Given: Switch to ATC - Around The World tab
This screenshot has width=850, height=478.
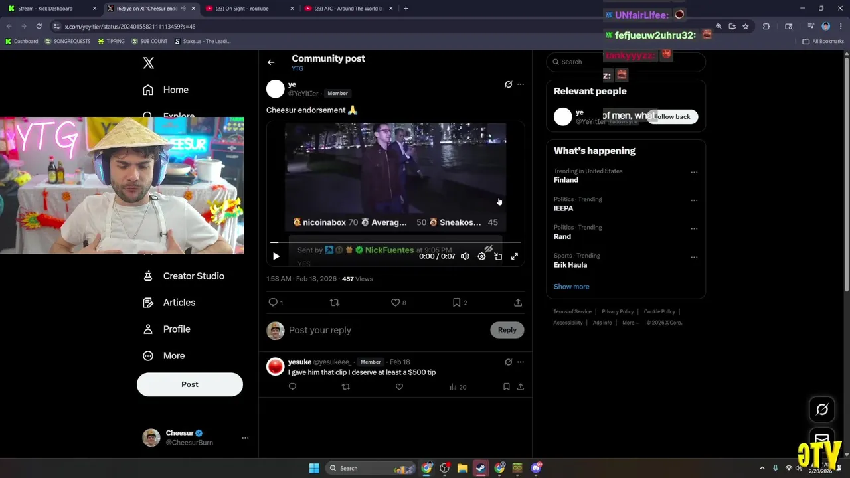Looking at the screenshot, I should click(349, 9).
